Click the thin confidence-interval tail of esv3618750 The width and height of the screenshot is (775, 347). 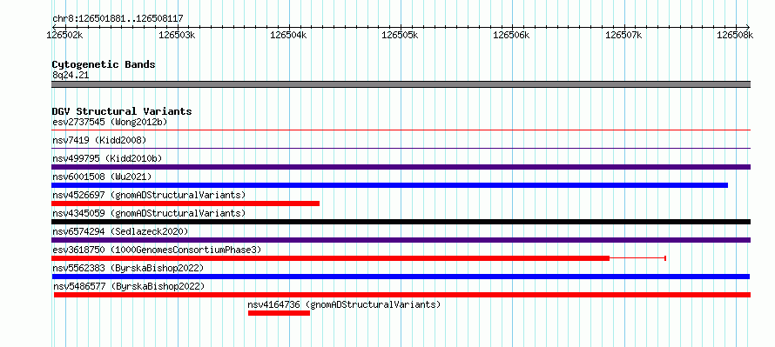coord(637,258)
